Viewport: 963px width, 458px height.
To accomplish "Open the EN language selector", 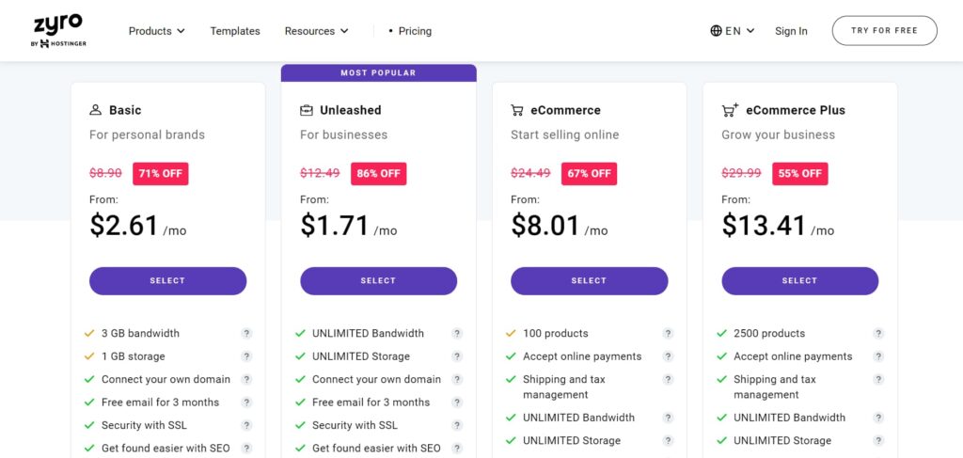I will point(732,31).
